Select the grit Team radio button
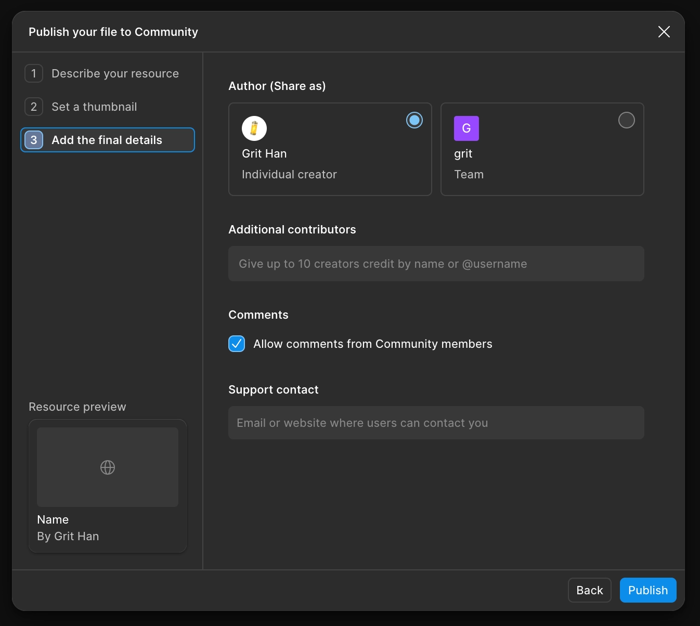700x626 pixels. click(x=626, y=120)
